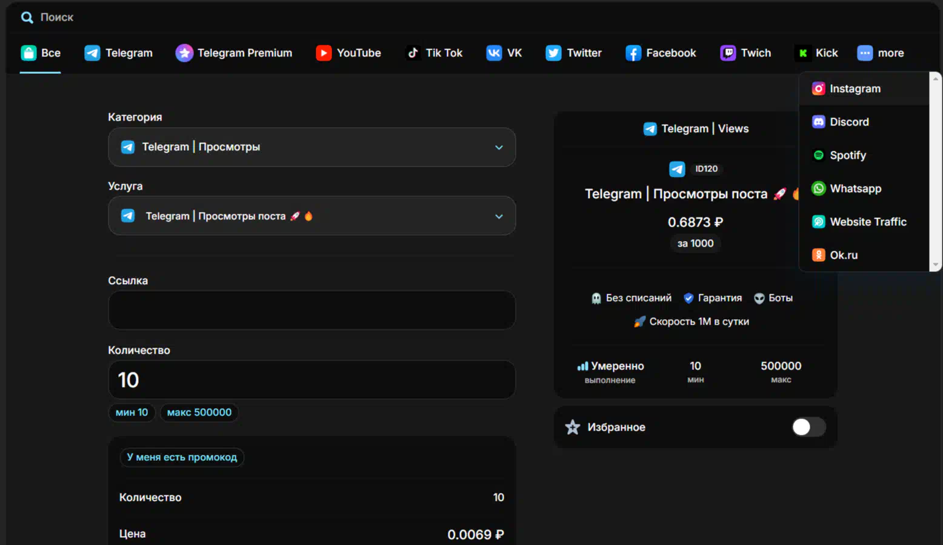The width and height of the screenshot is (943, 545).
Task: Switch to the Все tab
Action: 41,53
